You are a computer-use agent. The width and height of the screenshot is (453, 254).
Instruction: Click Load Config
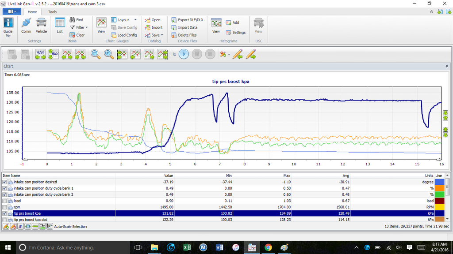[x=124, y=35]
